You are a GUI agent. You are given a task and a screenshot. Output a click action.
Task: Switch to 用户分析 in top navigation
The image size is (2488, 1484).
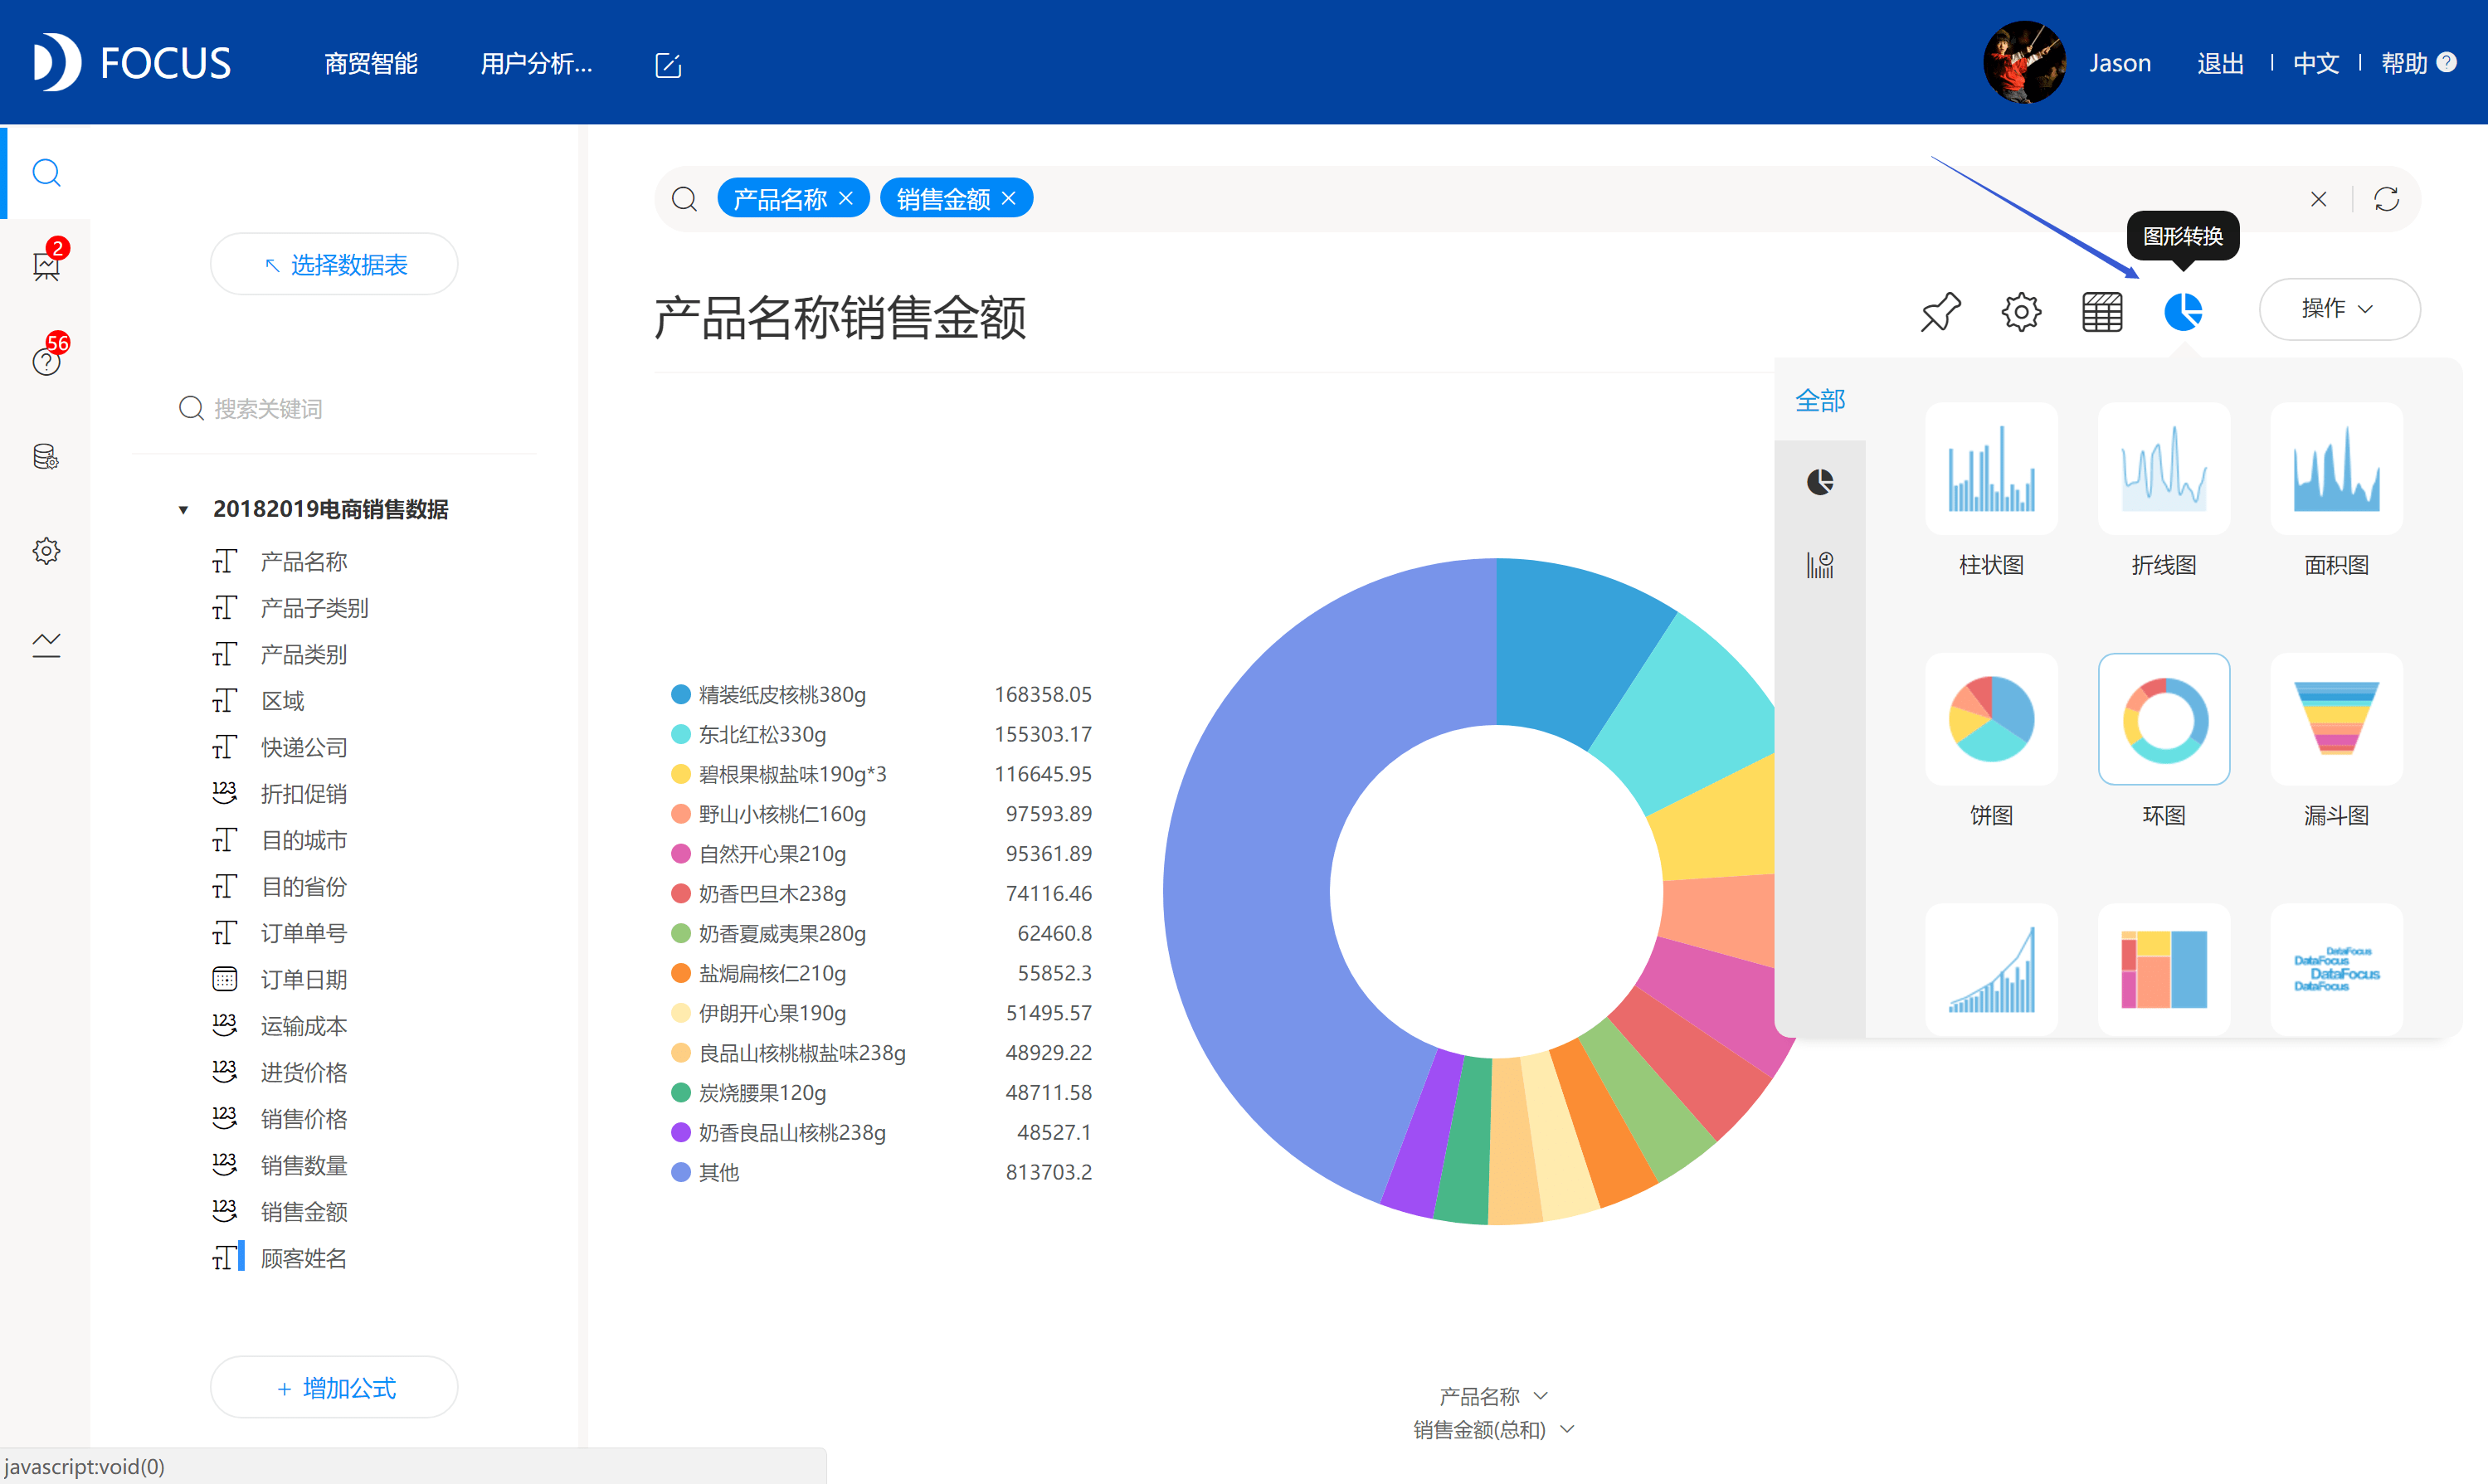[536, 63]
